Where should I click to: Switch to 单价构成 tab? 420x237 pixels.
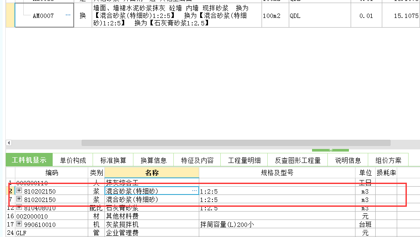(x=72, y=160)
